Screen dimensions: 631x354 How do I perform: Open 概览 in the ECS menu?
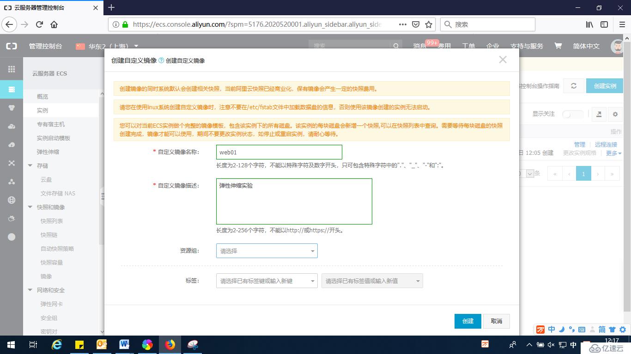click(x=42, y=97)
